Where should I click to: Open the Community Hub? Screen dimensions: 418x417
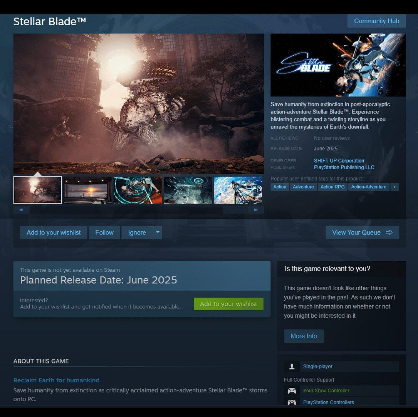(x=377, y=21)
